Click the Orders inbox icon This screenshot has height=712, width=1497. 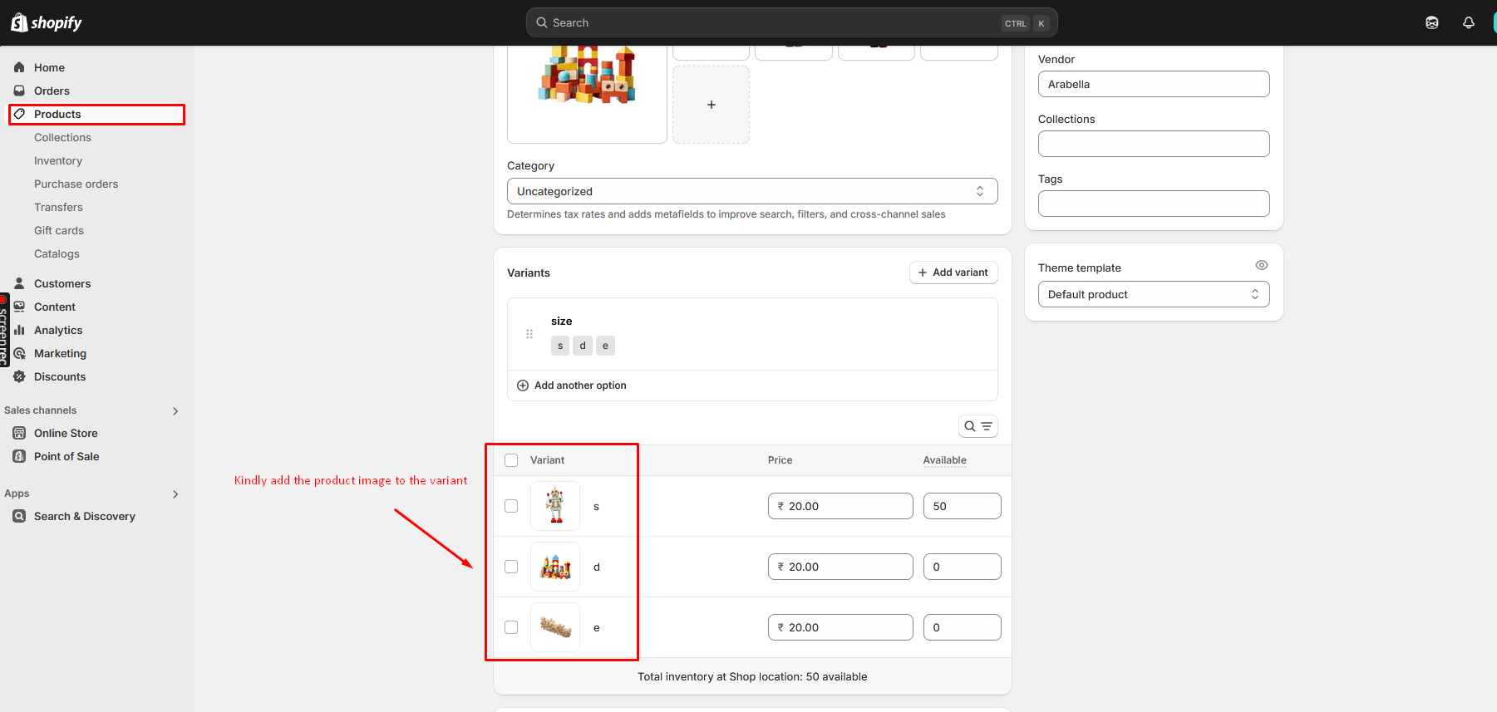click(x=19, y=91)
